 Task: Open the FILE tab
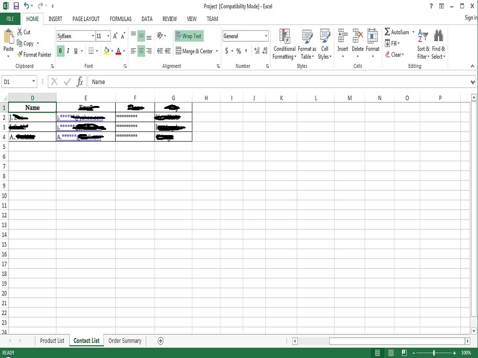pos(10,19)
